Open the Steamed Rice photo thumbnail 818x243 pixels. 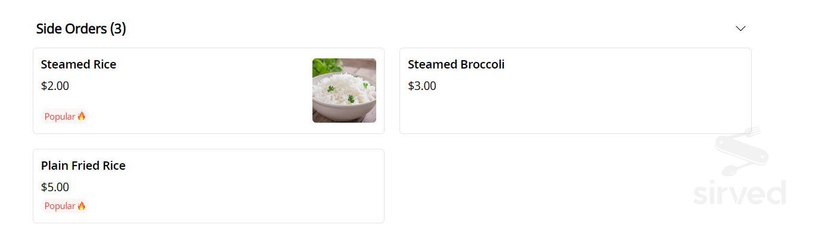(344, 91)
